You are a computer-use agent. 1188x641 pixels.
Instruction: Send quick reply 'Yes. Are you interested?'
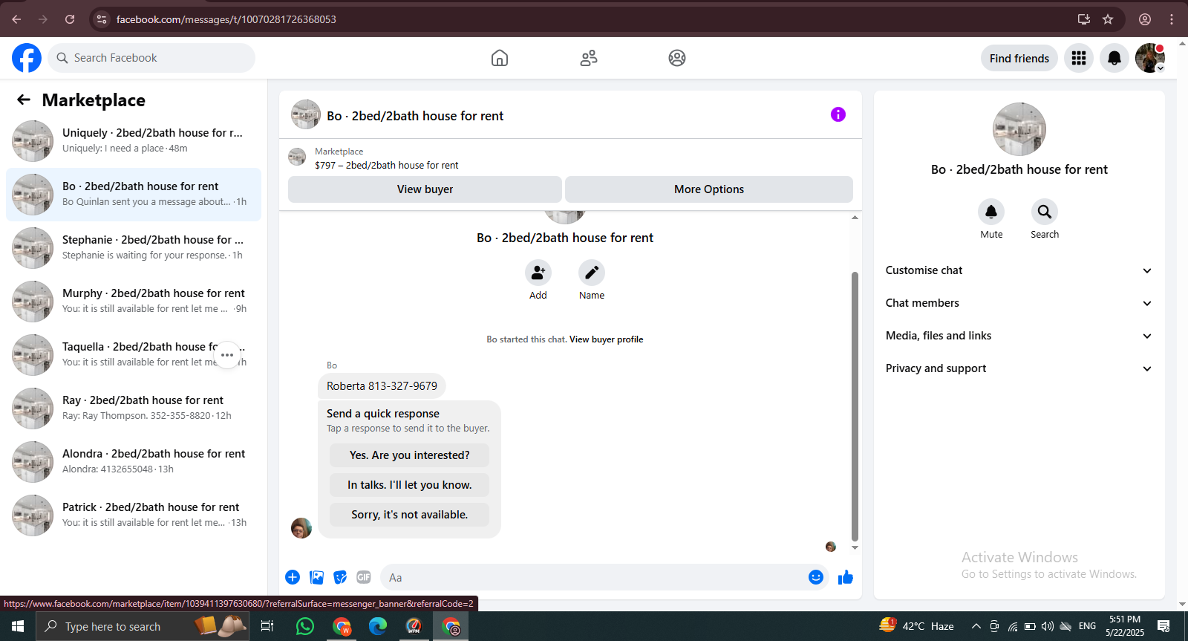tap(410, 455)
